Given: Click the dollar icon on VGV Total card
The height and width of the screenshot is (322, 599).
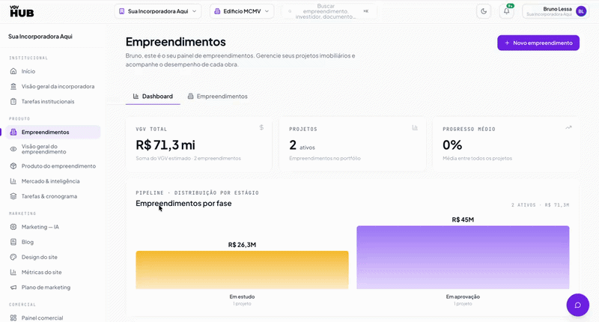Looking at the screenshot, I should (x=261, y=127).
